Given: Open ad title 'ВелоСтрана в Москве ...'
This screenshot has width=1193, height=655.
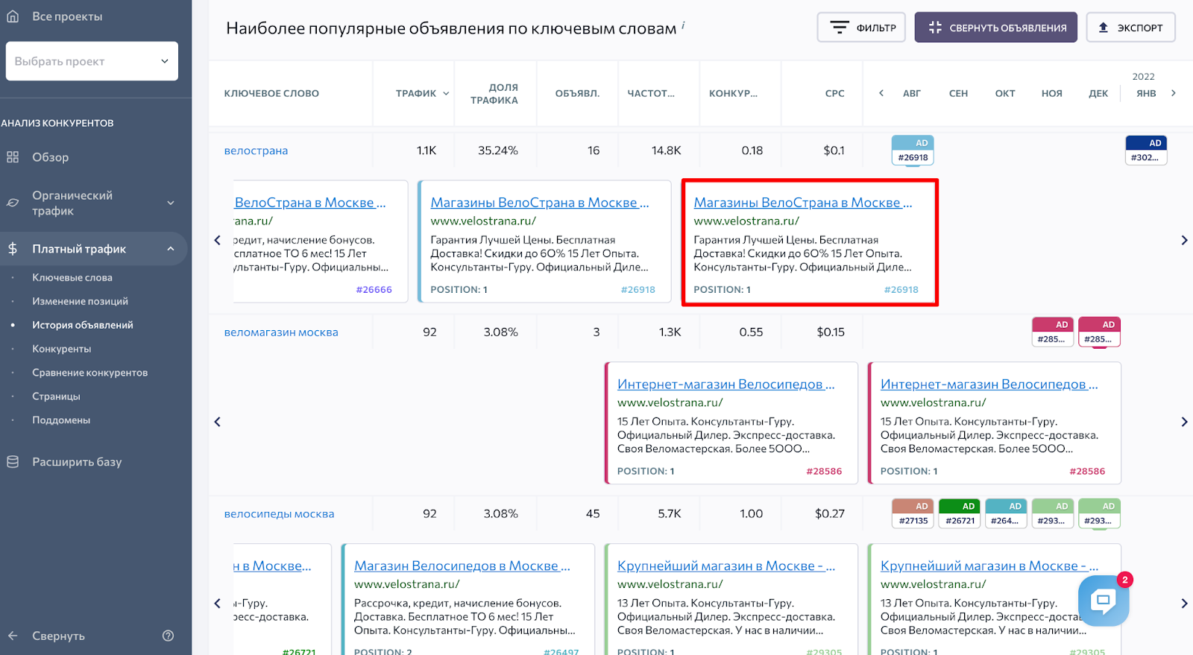Looking at the screenshot, I should coord(310,203).
